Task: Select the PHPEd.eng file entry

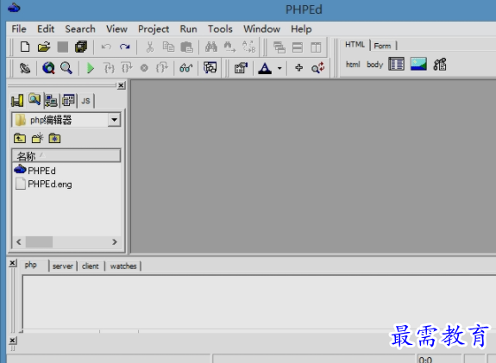Action: [x=44, y=184]
